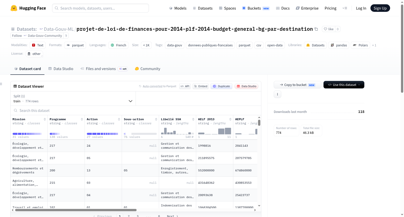The image size is (404, 217).
Task: Click the magnifier icon in the dataset search
Action: tap(16, 111)
